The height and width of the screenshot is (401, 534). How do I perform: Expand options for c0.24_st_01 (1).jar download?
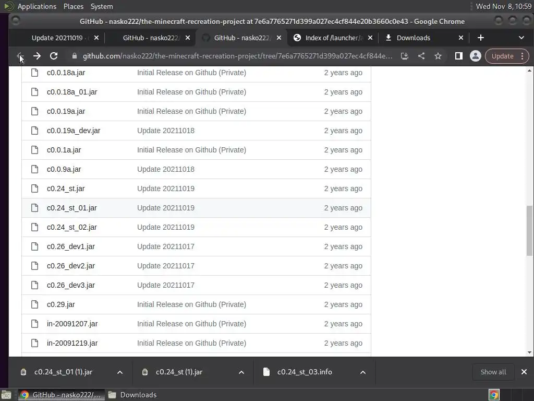tap(120, 372)
